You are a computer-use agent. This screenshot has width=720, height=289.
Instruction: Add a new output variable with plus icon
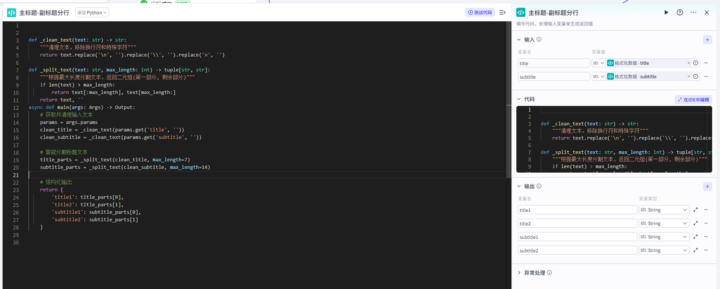707,187
